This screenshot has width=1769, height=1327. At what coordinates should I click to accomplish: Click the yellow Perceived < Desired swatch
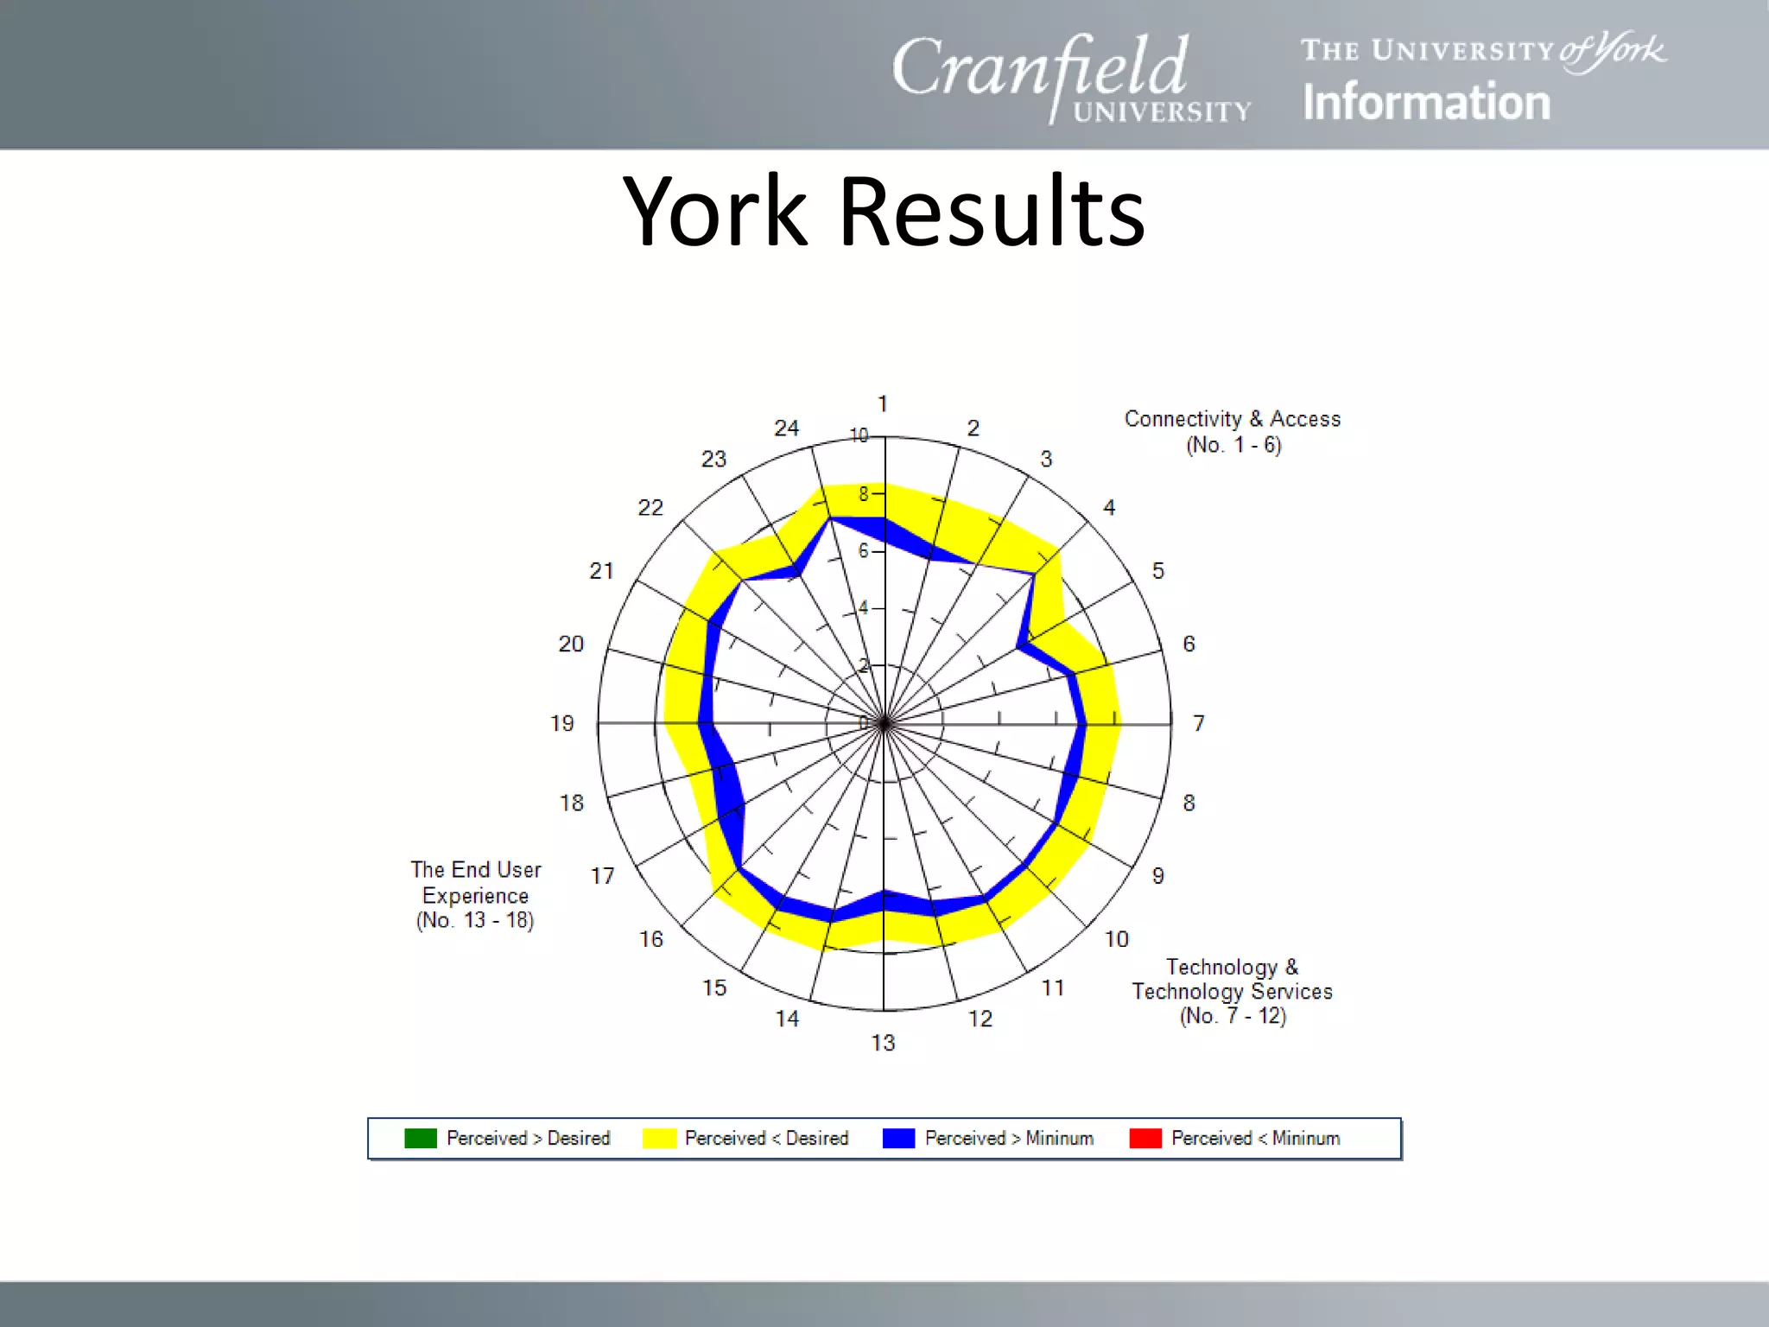(x=659, y=1138)
